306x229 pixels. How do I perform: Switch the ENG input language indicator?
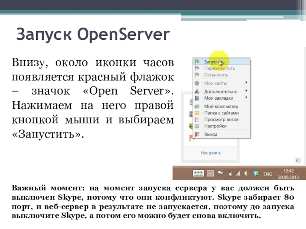tap(268, 174)
